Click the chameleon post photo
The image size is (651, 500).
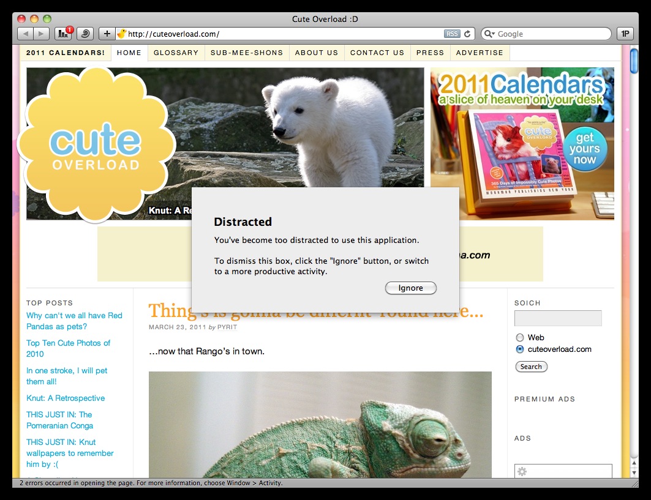point(320,425)
